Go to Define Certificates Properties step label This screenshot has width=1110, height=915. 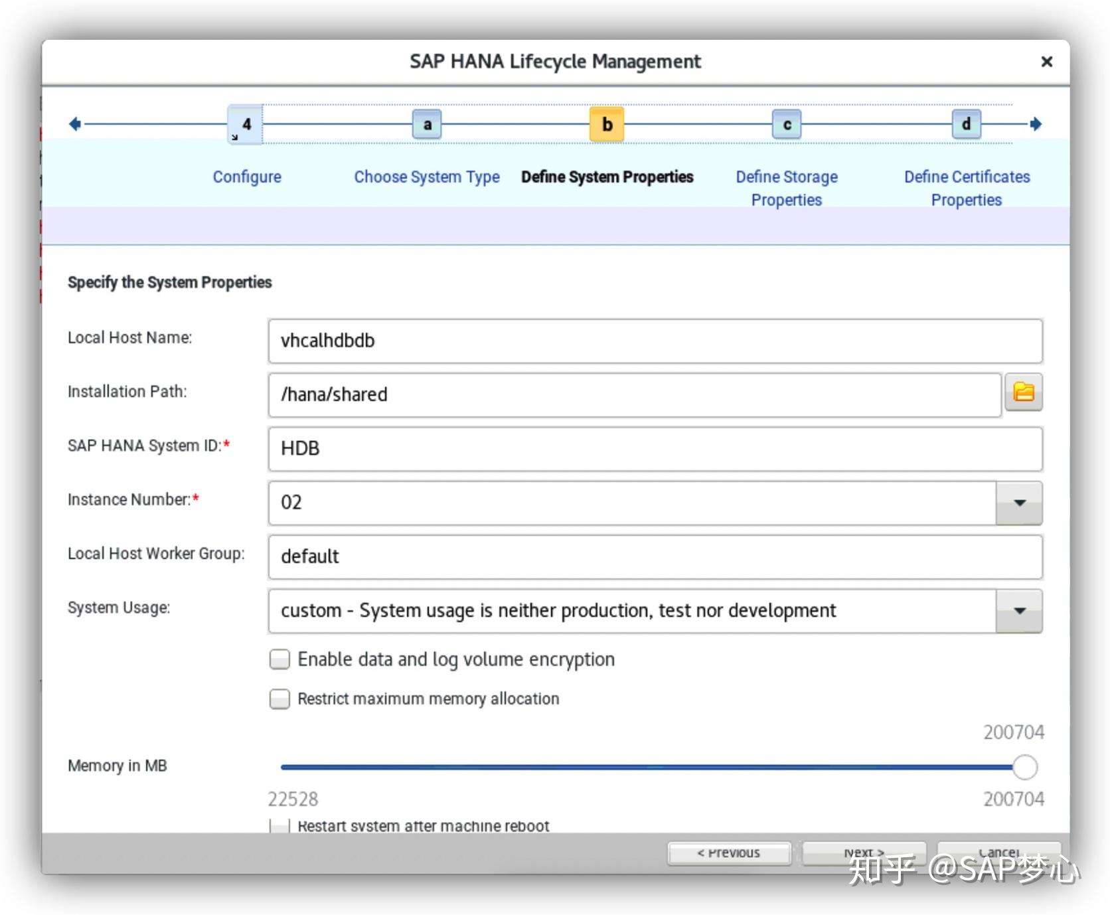[967, 188]
